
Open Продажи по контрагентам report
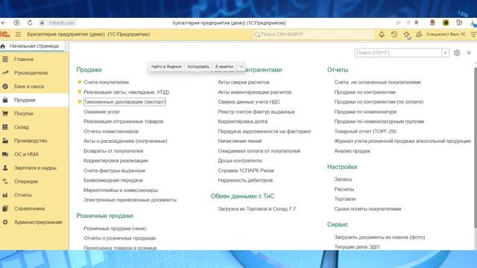coord(364,92)
